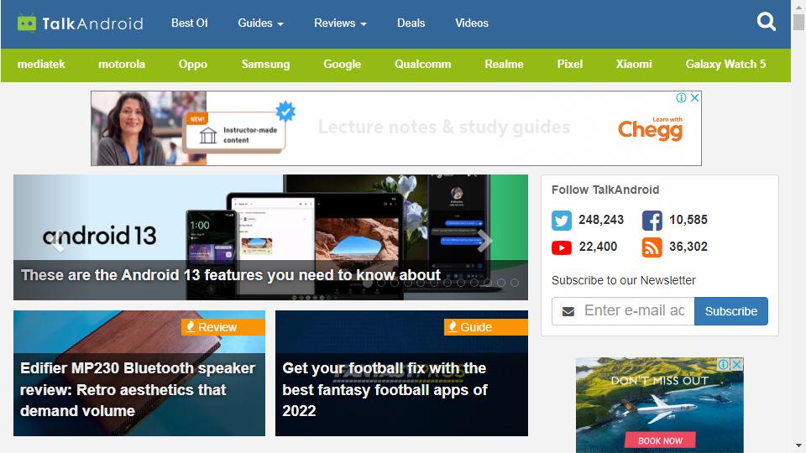The height and width of the screenshot is (453, 806).
Task: Select the Google tag
Action: 342,65
